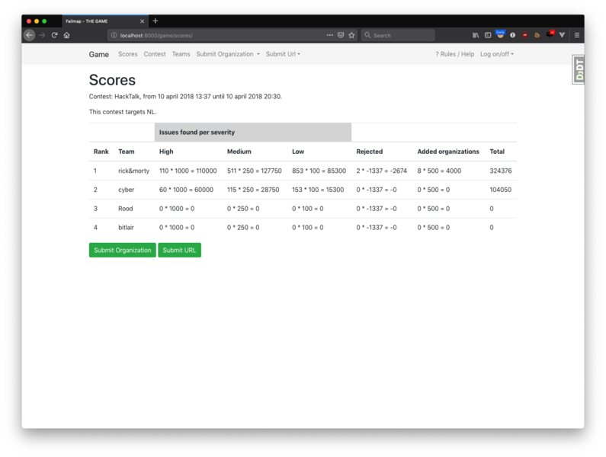Click the Team column header
Screen dimensions: 606x457
127,152
